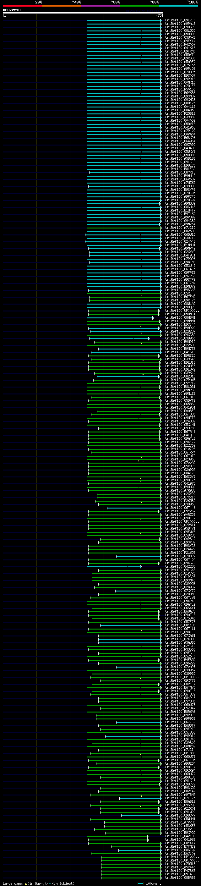Select the BP072218 query label
The width and height of the screenshot is (201, 886).
12,10
